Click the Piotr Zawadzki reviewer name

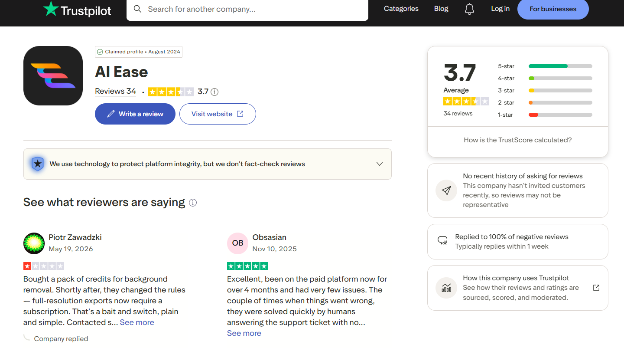[75, 237]
